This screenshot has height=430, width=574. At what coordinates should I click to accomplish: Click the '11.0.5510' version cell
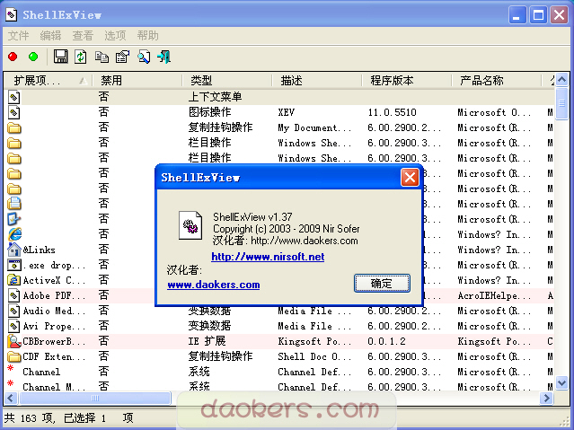[392, 112]
